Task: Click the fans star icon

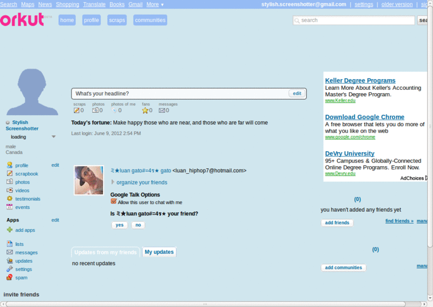Action: tap(145, 110)
